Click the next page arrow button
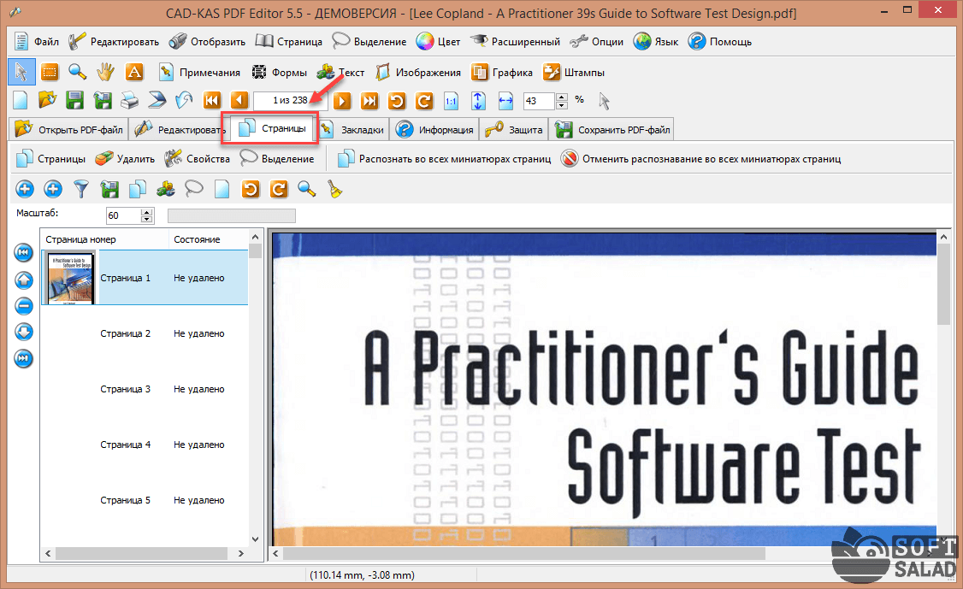 tap(342, 100)
